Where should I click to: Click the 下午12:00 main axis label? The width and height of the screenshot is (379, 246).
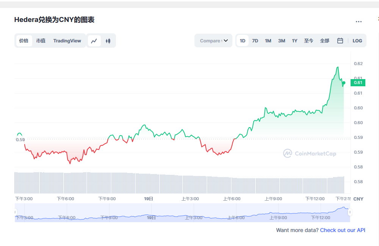coord(315,199)
